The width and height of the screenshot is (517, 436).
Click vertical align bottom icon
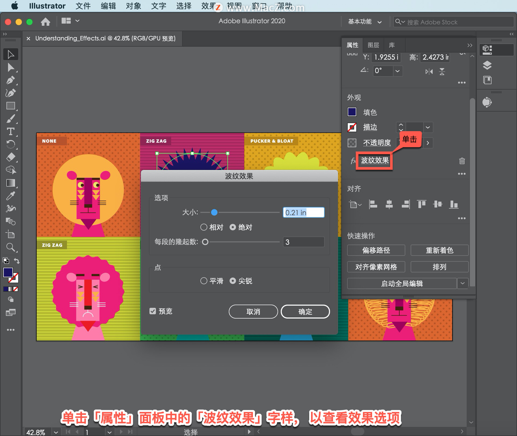point(454,205)
